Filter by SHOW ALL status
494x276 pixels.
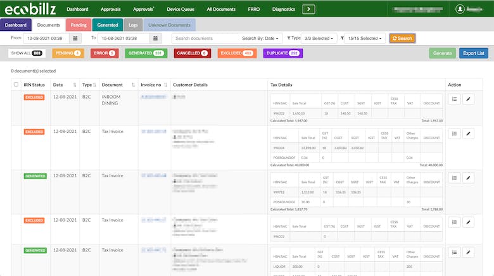point(27,53)
